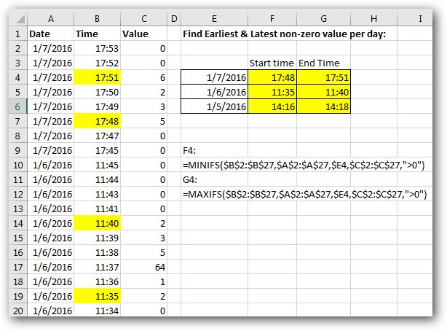Screen dimensions: 447x331
Task: Click the "Date" heading cell
Action: click(49, 33)
